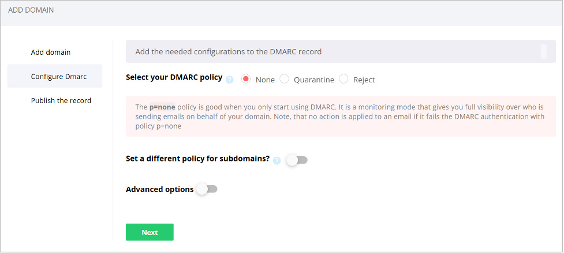Click the light rectangle at banner's right end

pos(543,51)
